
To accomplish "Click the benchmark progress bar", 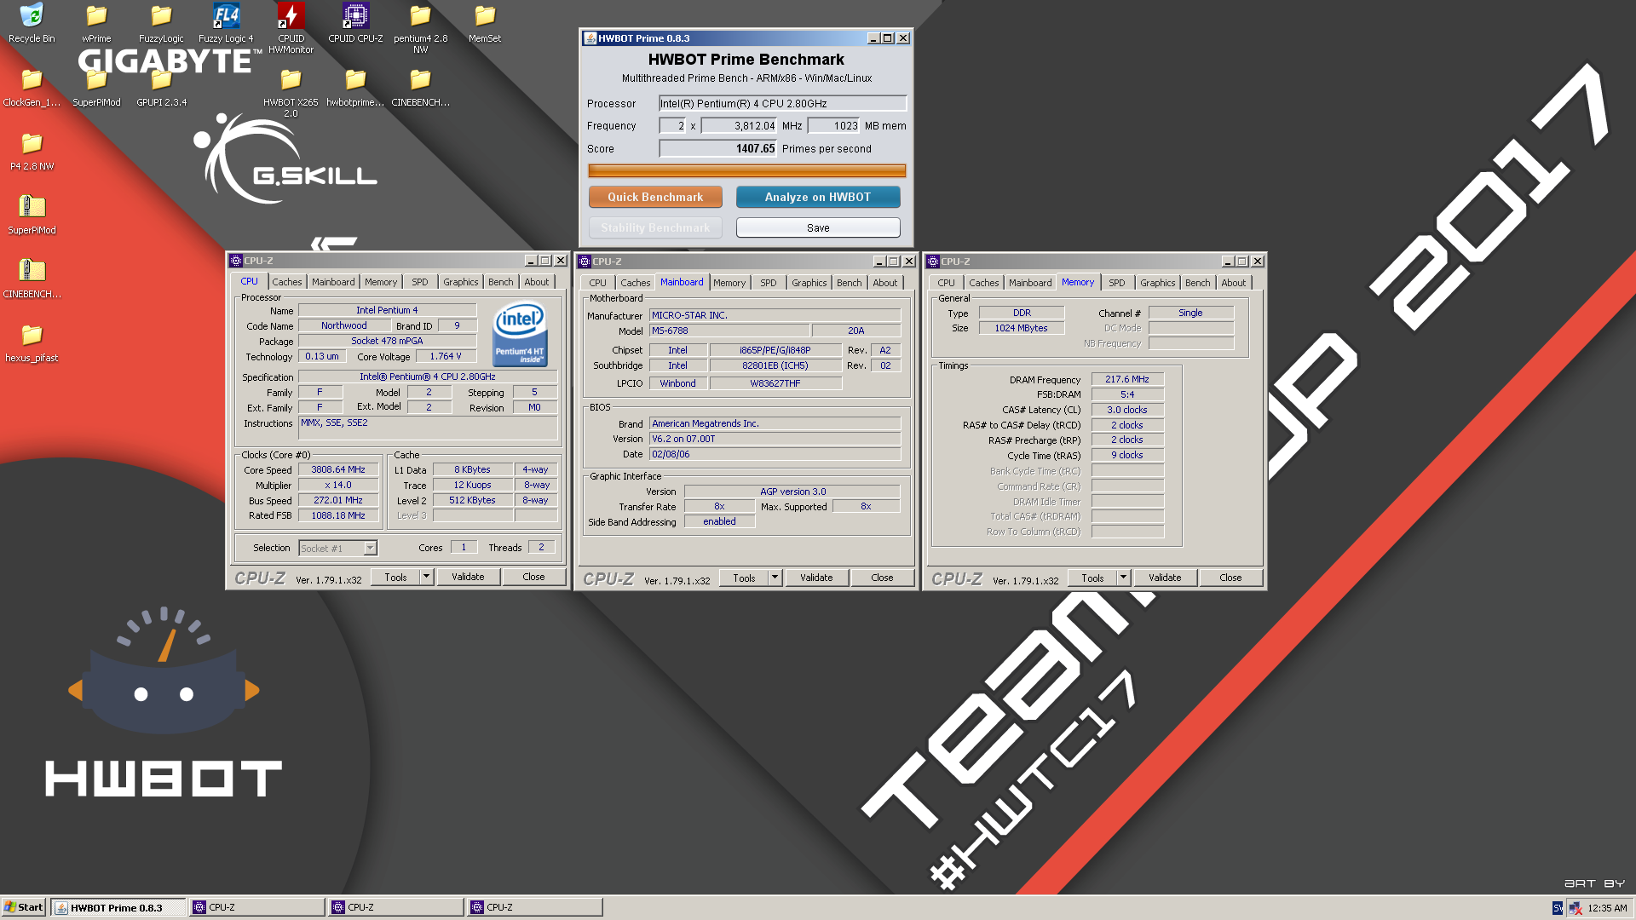I will (x=747, y=170).
